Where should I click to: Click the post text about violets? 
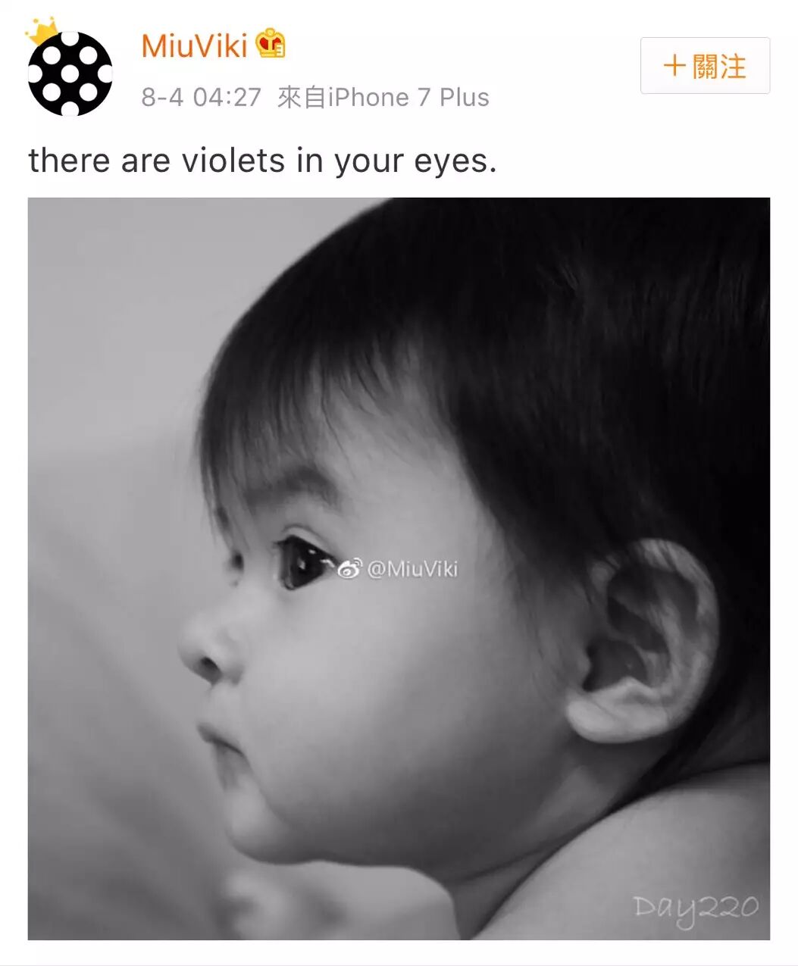click(x=262, y=161)
